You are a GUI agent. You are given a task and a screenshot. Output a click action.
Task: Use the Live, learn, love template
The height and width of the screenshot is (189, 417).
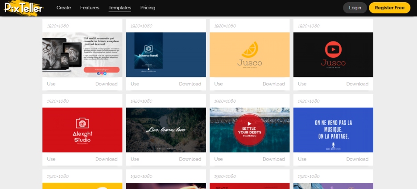pyautogui.click(x=135, y=159)
